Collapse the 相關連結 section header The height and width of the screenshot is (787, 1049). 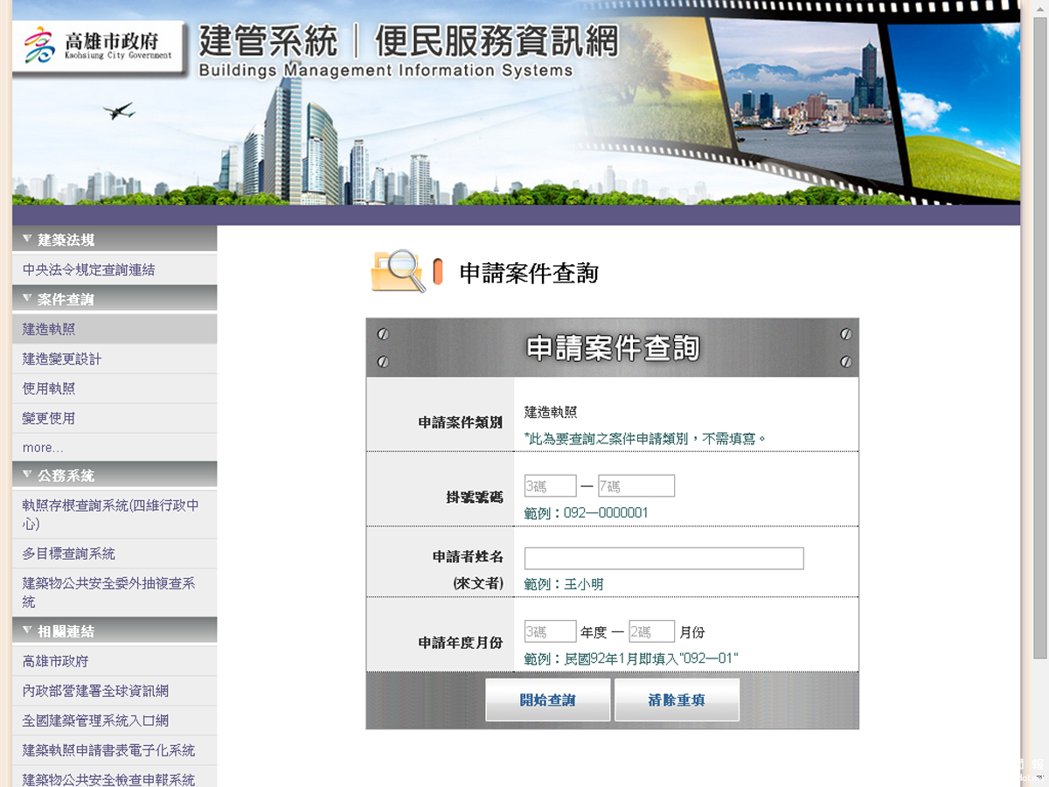[x=28, y=631]
